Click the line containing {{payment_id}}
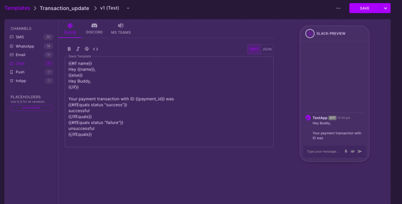This screenshot has height=204, width=402. coord(121,99)
